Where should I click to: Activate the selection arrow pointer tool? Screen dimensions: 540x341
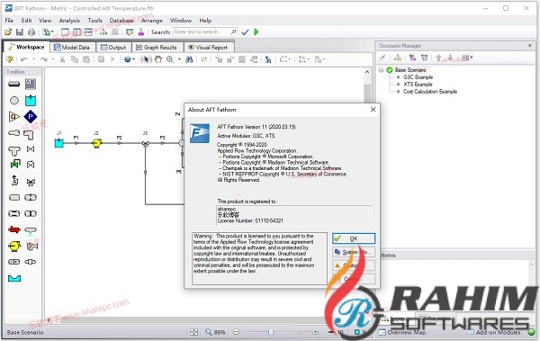(x=146, y=59)
